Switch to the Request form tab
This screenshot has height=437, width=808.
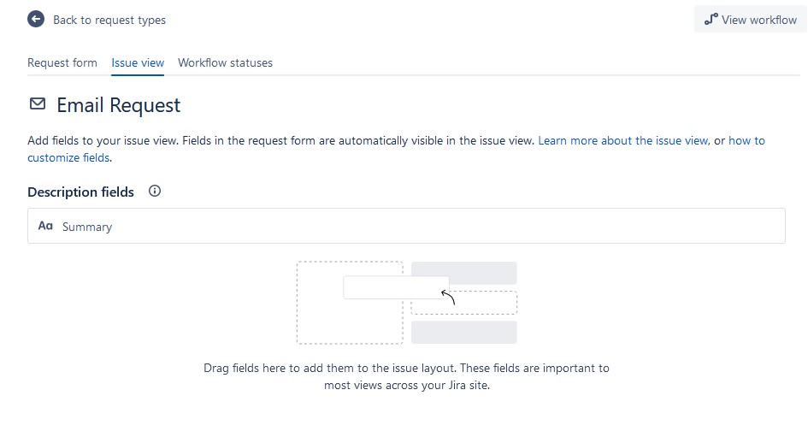click(62, 63)
